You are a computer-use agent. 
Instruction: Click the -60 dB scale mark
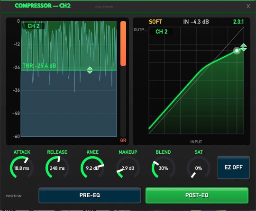pos(16,136)
